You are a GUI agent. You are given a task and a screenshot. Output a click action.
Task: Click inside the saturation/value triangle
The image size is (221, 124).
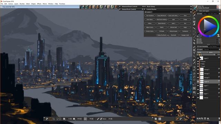click(209, 26)
